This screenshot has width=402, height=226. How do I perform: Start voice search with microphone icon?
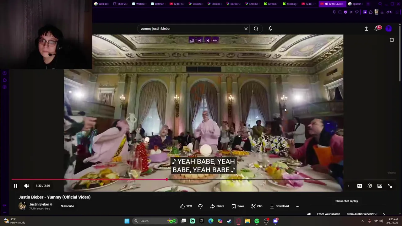click(x=270, y=29)
